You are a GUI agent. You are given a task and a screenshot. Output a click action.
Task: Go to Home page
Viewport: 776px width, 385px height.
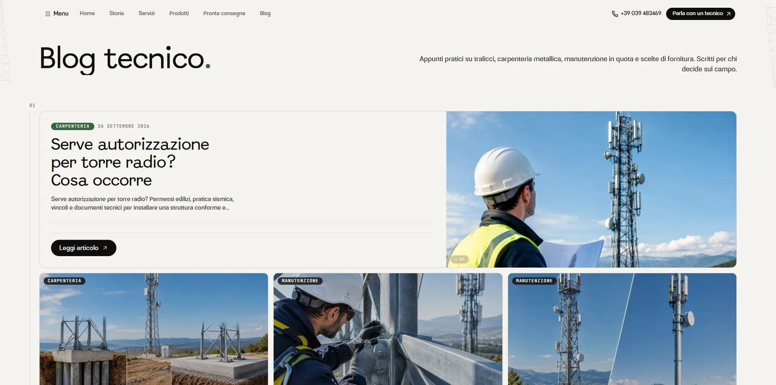(x=87, y=14)
